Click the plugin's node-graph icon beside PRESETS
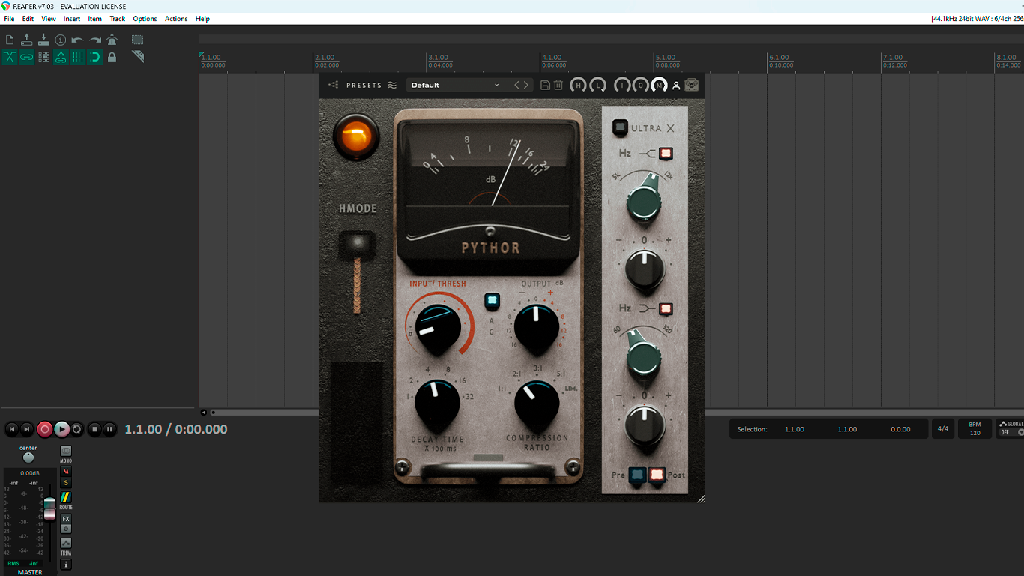The width and height of the screenshot is (1024, 576). click(x=334, y=85)
